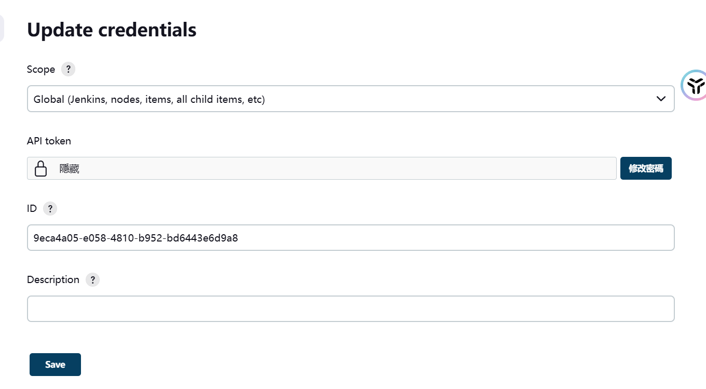
Task: Open the floating assistant icon at right edge
Action: coord(694,85)
